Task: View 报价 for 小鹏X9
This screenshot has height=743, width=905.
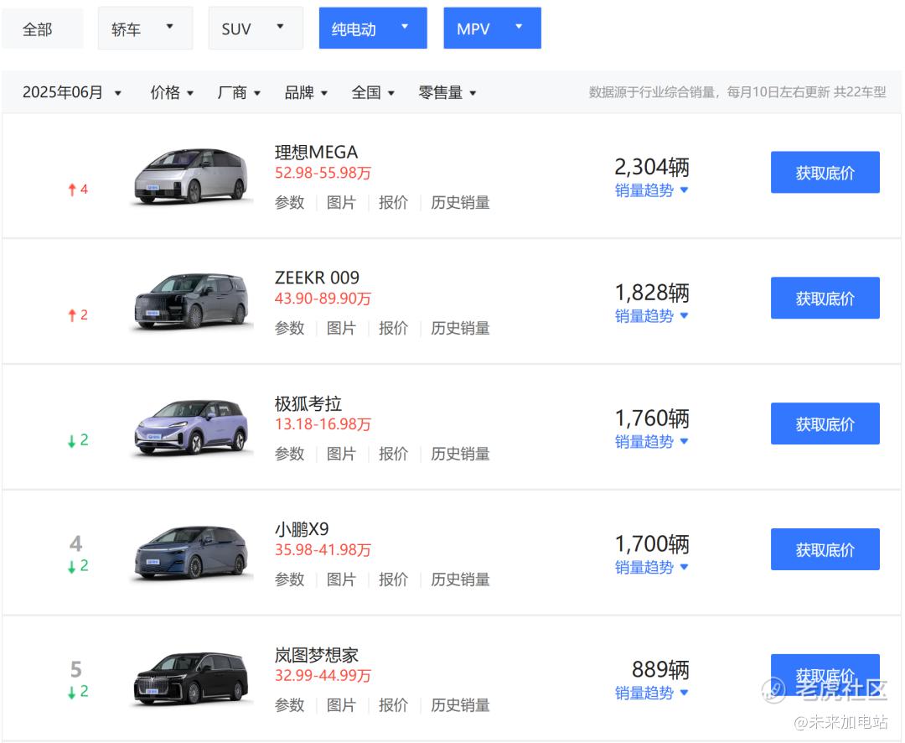Action: [x=393, y=579]
